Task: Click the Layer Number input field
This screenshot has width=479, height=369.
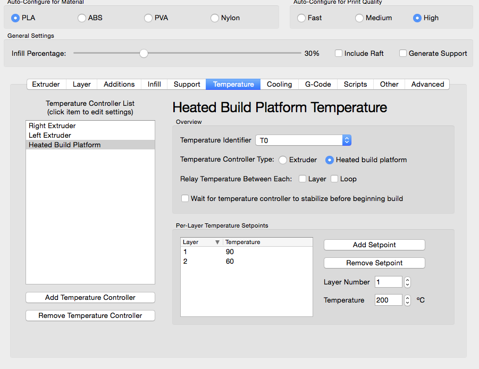Action: pyautogui.click(x=388, y=282)
